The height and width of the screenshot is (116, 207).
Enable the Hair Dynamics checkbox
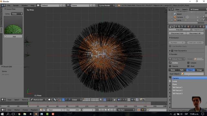172,51
